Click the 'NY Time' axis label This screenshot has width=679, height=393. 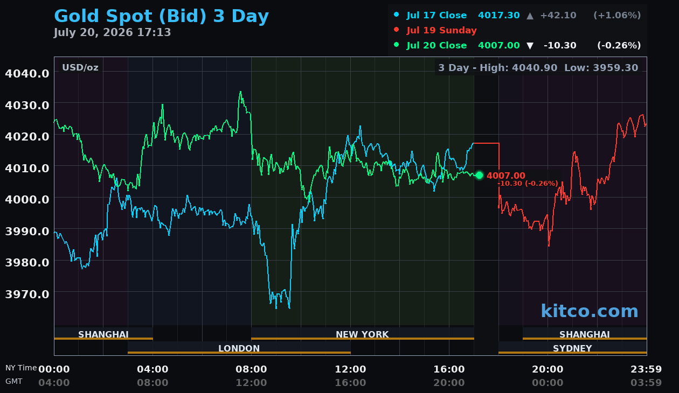pos(21,368)
